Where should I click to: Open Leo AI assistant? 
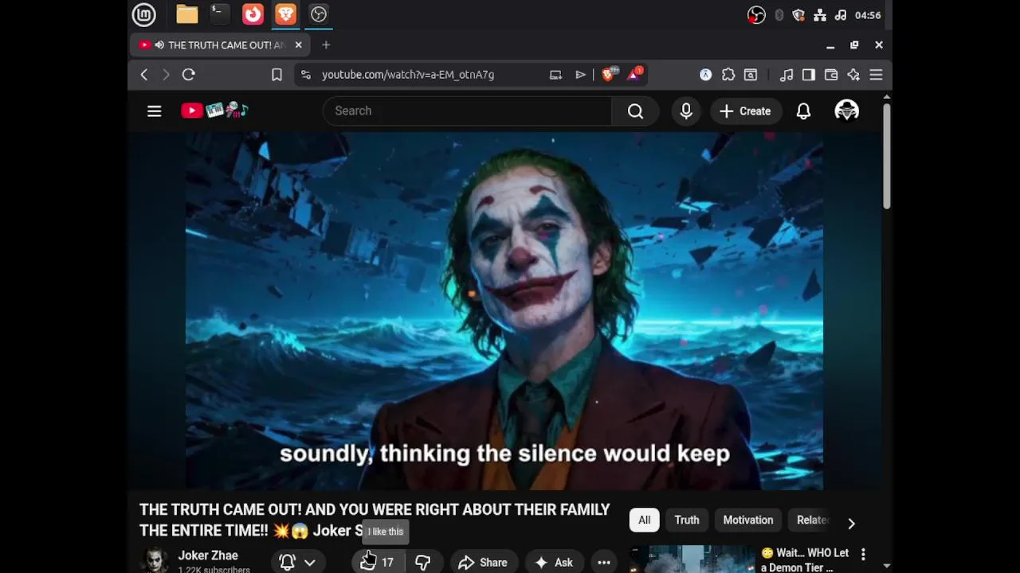coord(853,75)
